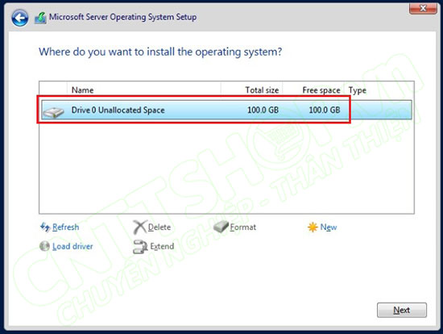Proceed with the Next button
The image size is (443, 334).
(x=402, y=310)
